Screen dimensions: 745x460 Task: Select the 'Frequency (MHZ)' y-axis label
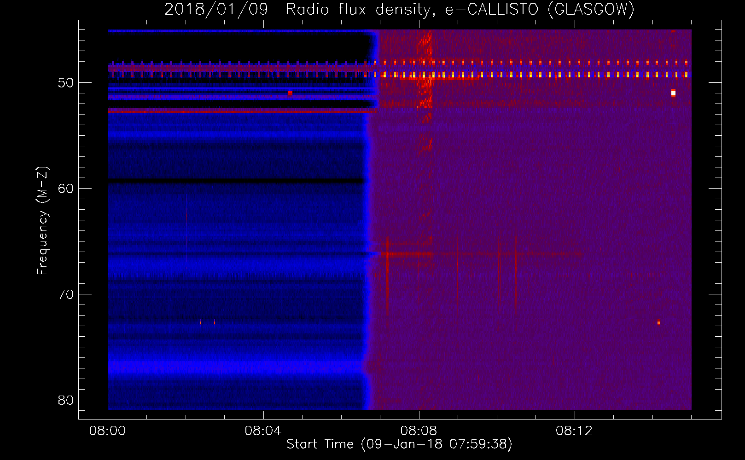click(42, 221)
